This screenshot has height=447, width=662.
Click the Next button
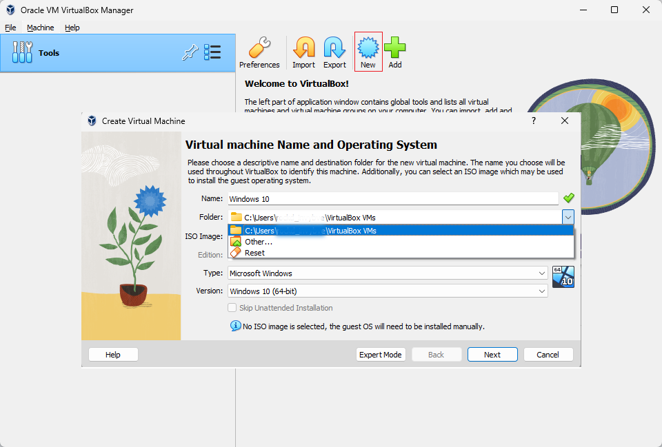[492, 355]
